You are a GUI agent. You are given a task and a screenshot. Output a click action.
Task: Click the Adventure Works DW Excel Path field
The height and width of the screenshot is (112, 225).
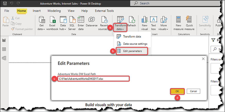93,79
